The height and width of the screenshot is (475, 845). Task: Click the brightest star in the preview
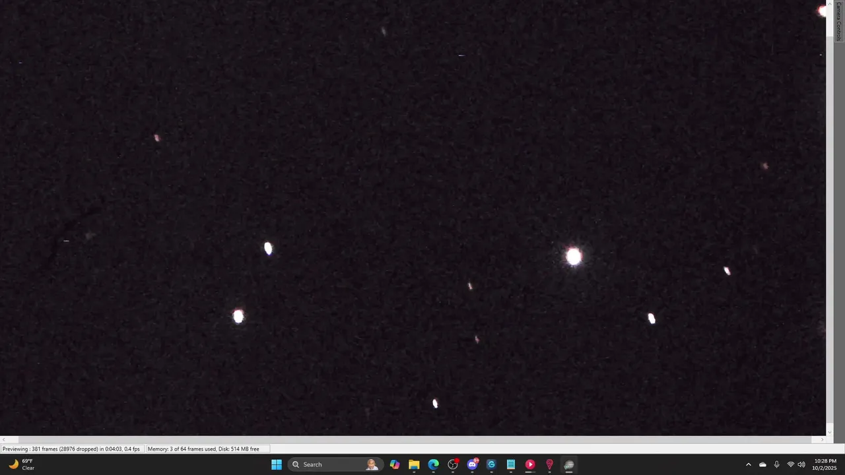click(x=574, y=257)
